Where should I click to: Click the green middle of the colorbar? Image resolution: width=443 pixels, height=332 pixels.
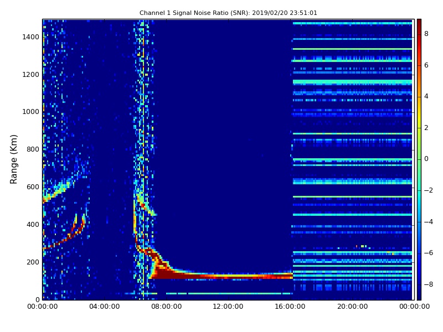point(419,159)
